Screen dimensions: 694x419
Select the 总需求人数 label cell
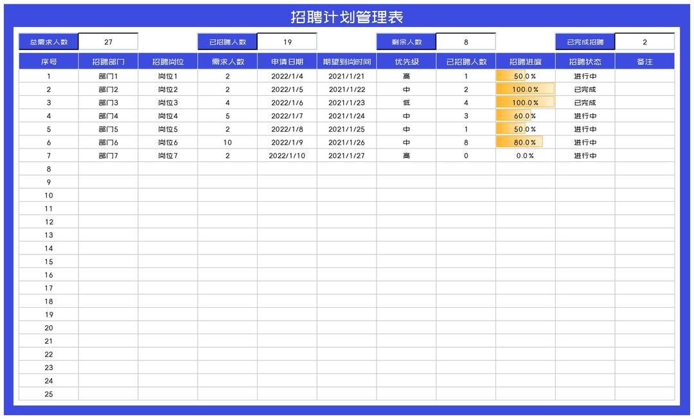point(49,42)
